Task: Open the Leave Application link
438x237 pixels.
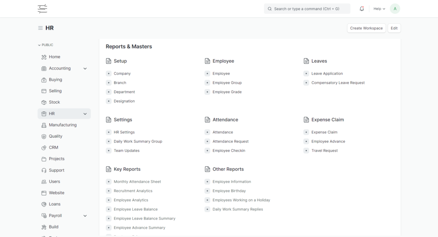Action: [x=327, y=73]
